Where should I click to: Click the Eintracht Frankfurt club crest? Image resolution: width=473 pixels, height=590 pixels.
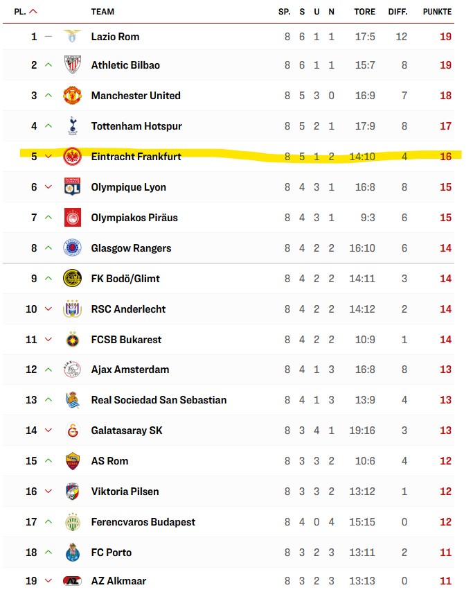pos(72,157)
